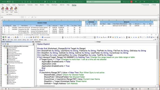Click the Name Box showing A51

[x=10, y=17]
